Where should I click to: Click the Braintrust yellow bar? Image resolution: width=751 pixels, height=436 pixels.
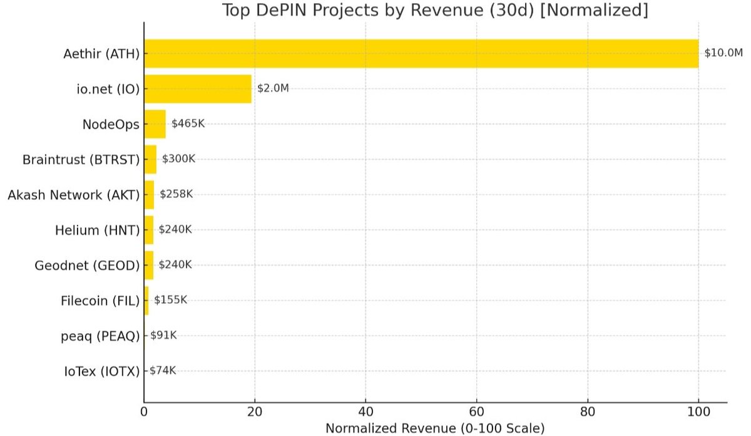click(150, 159)
